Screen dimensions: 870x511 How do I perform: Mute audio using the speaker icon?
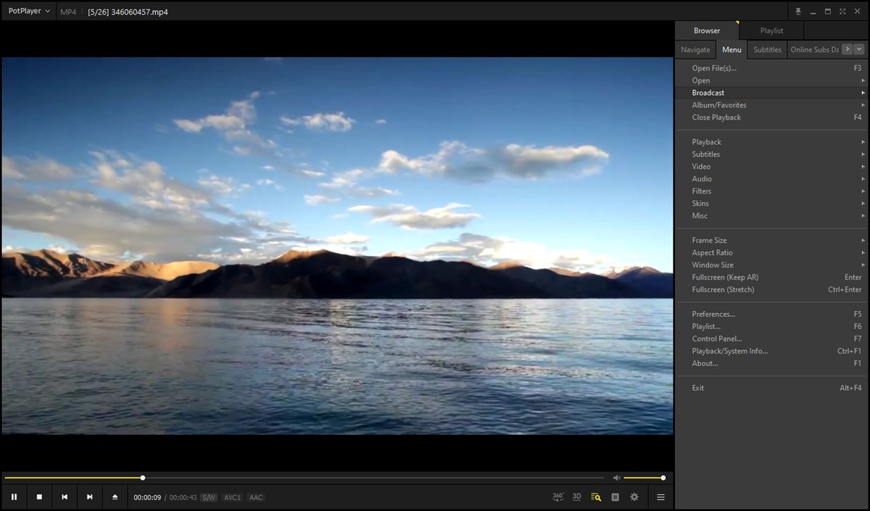tap(616, 478)
